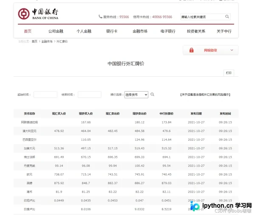Click the 现钞买入价 column header
This screenshot has width=255, height=215.
[86, 114]
